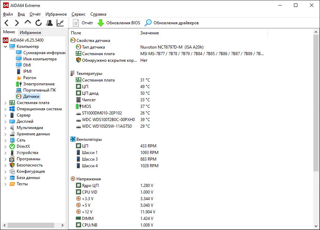Expand the Хранение данных node
This screenshot has height=230, width=320.
[x=6, y=134]
